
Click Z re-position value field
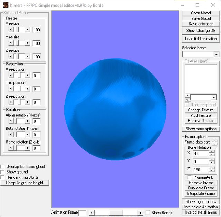(x=37, y=102)
